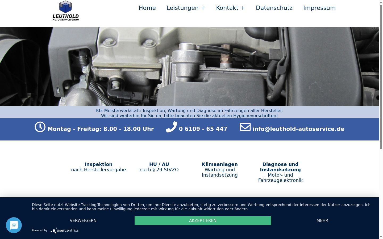The width and height of the screenshot is (383, 239).
Task: Click the cookie consent message text
Action: pos(201,207)
